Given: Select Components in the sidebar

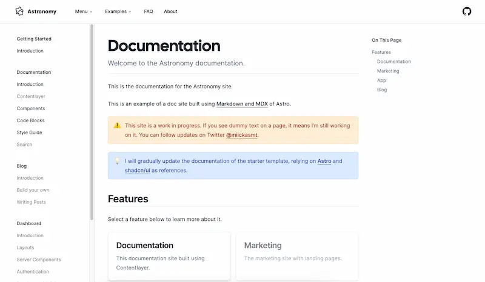Looking at the screenshot, I should 30,108.
